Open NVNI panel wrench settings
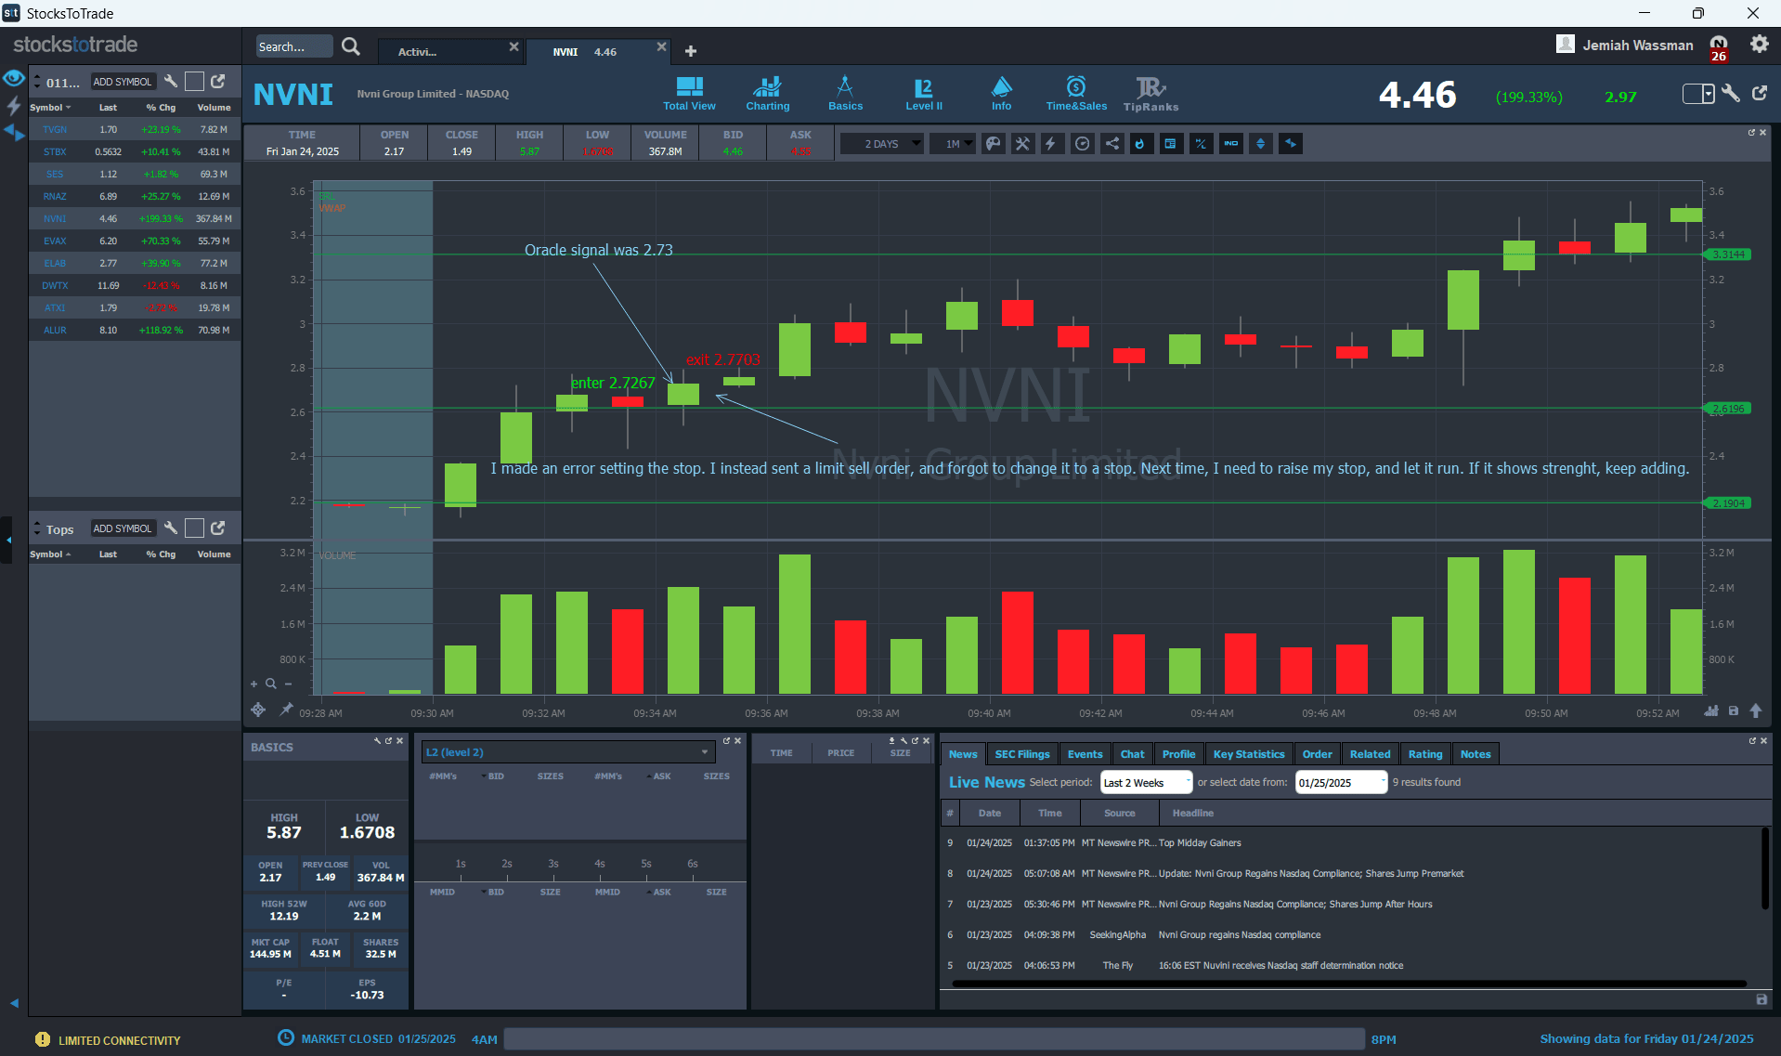The image size is (1781, 1056). coord(1731,93)
